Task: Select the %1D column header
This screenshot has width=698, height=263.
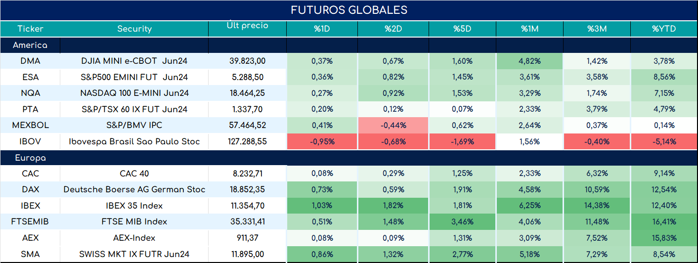Action: point(322,29)
